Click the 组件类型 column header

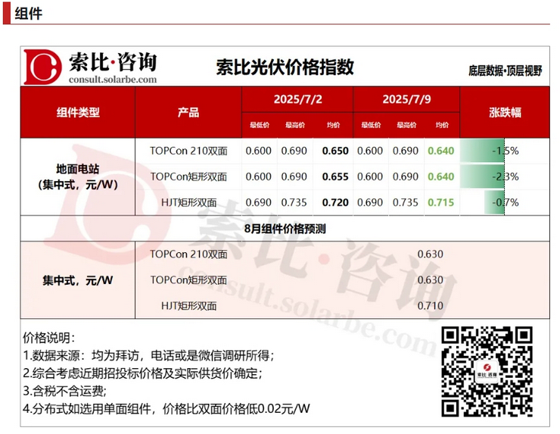pos(78,112)
